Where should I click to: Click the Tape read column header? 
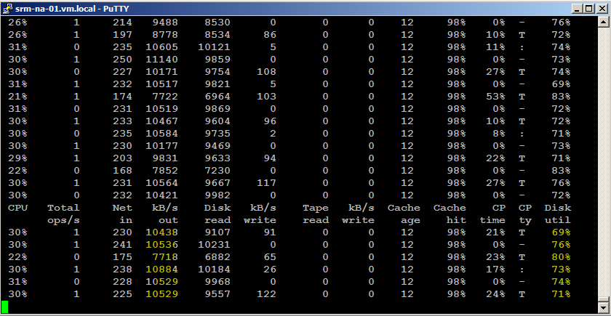[316, 214]
